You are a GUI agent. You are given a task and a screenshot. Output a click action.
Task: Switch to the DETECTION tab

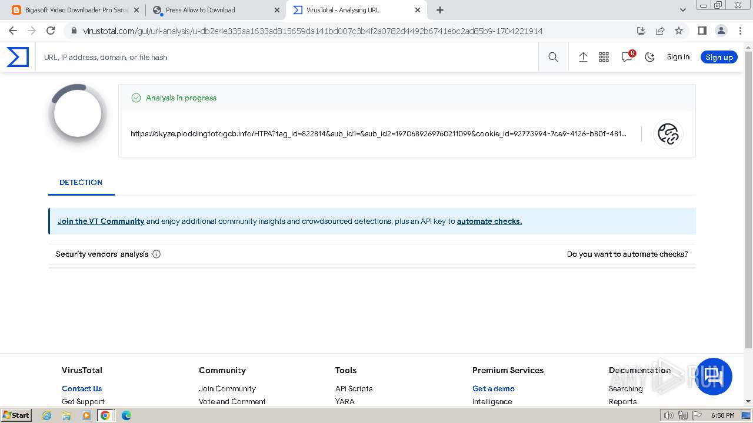point(81,183)
